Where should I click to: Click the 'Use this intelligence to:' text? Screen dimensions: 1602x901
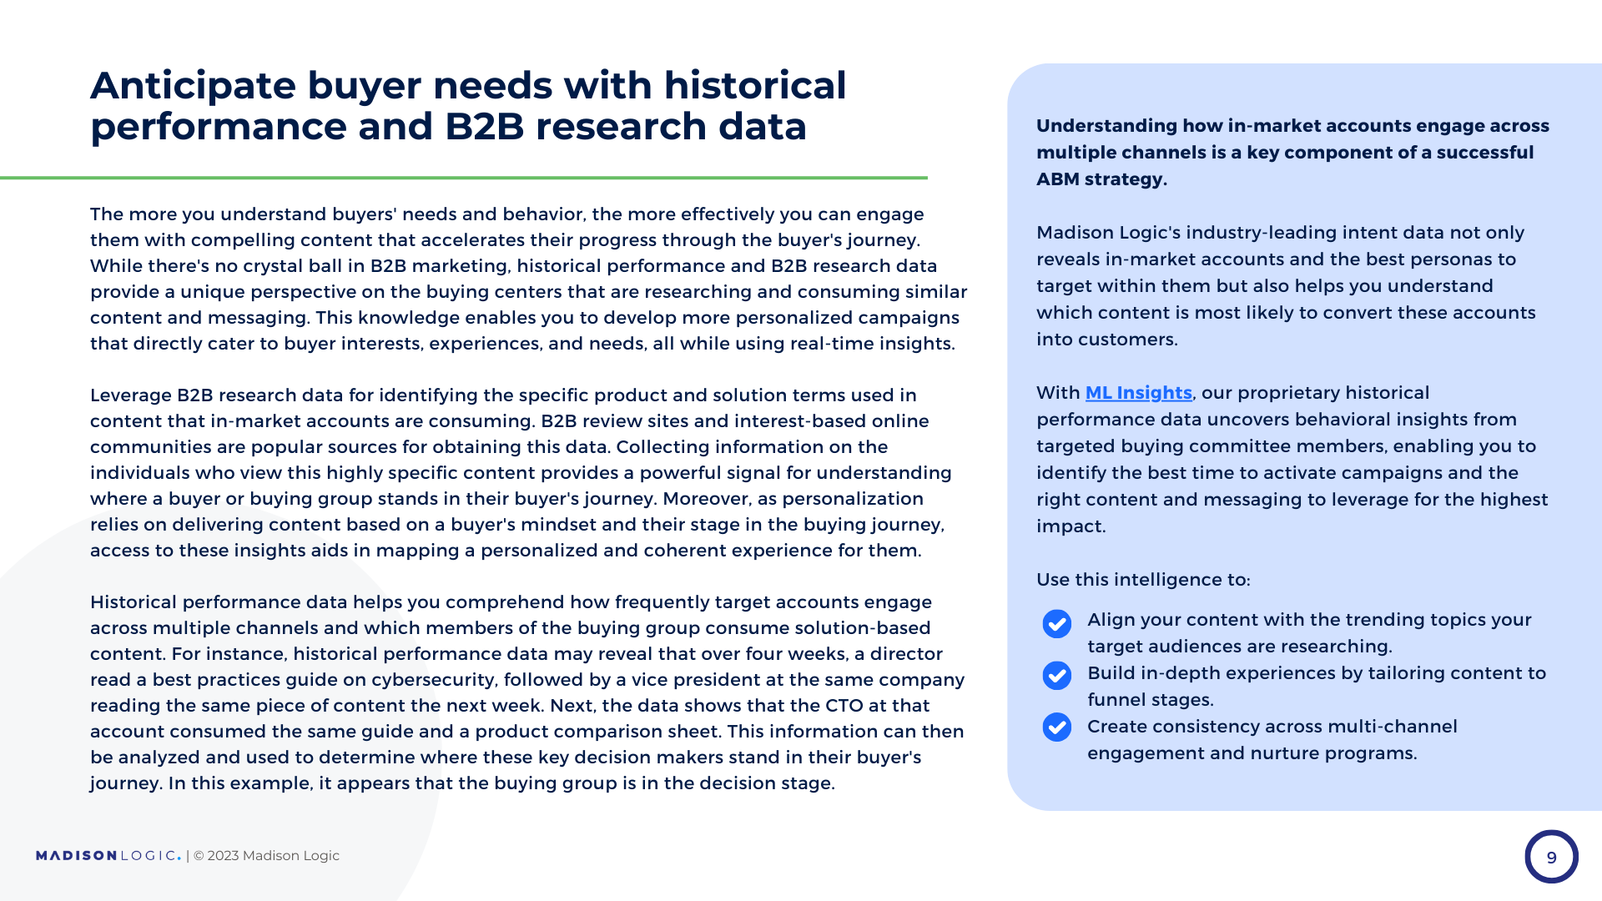pyautogui.click(x=1143, y=580)
